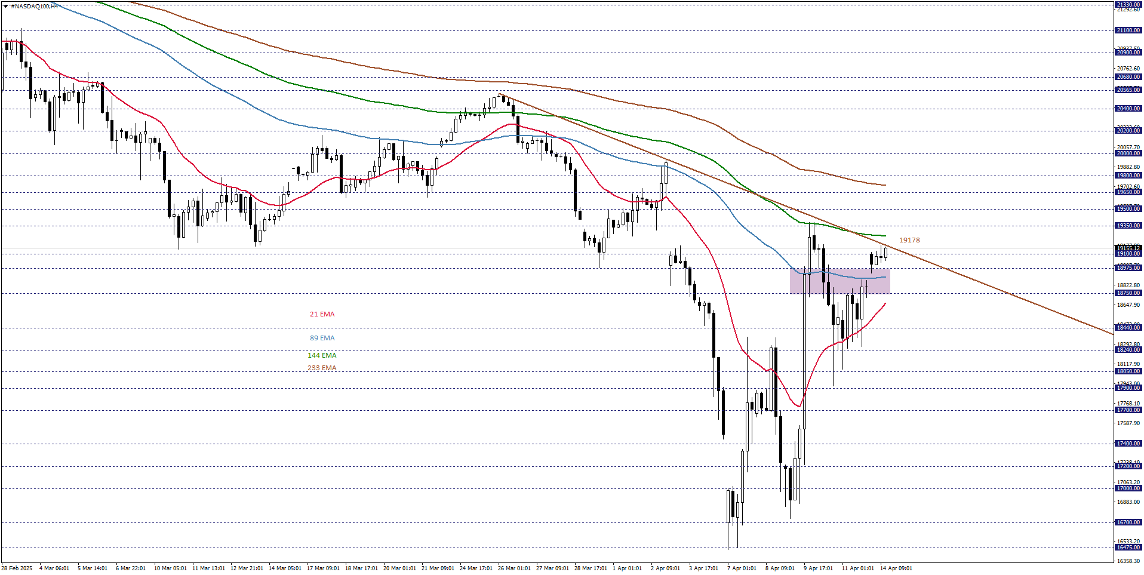
Task: Click the 20057.70 price axis label
Action: [x=1128, y=147]
